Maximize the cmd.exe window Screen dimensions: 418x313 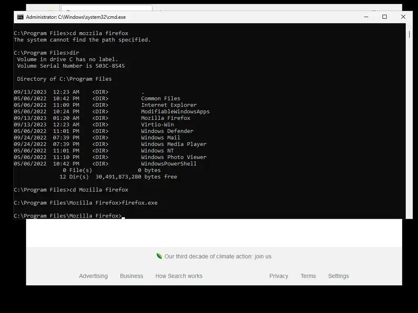(x=385, y=17)
